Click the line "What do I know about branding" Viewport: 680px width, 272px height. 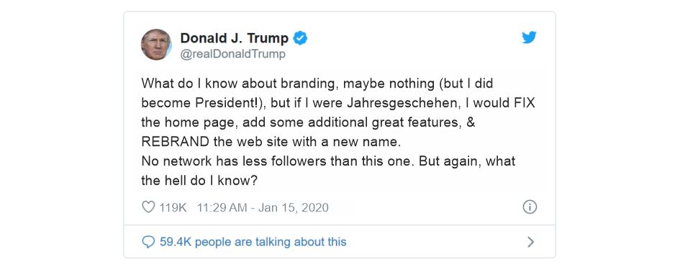point(238,83)
